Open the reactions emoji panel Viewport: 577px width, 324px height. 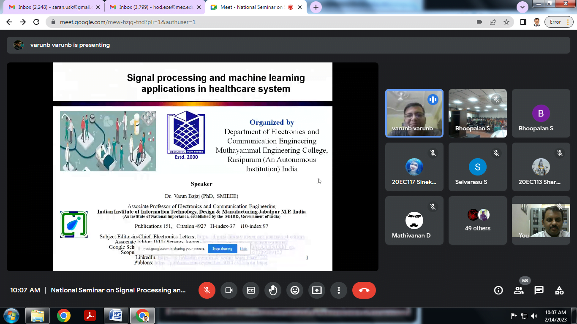pyautogui.click(x=295, y=290)
